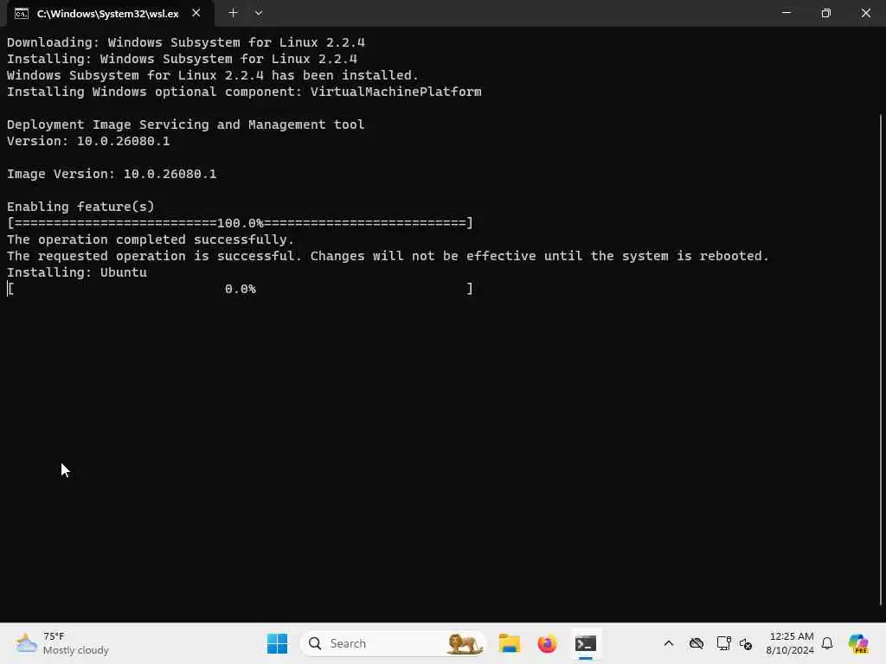
Task: Close the wsl.exe terminal tab
Action: click(196, 13)
